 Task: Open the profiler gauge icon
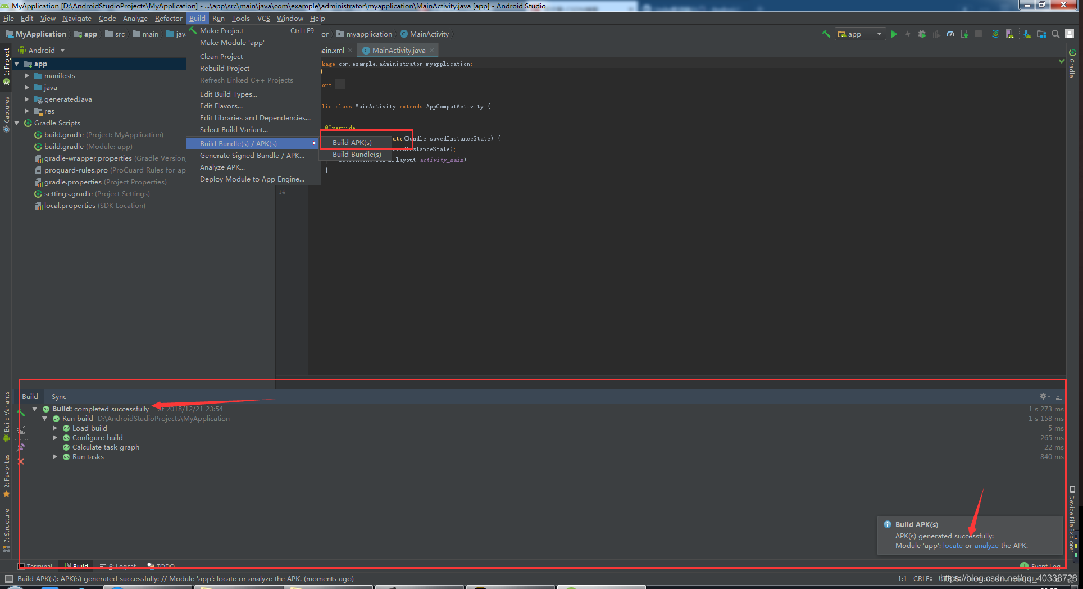950,34
